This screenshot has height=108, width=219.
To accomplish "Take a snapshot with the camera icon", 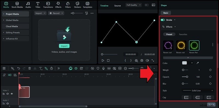I will point(142,60).
